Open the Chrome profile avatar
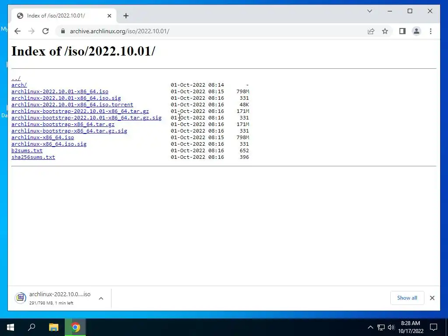 416,31
